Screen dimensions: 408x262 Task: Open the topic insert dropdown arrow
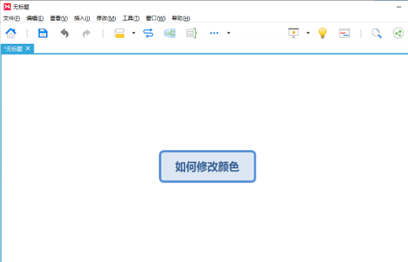tap(134, 33)
